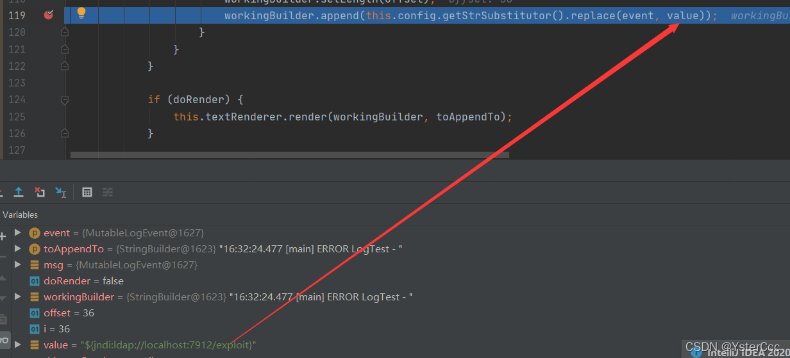Collapse the code fold marker on line 120
The height and width of the screenshot is (358, 790).
coord(65,32)
